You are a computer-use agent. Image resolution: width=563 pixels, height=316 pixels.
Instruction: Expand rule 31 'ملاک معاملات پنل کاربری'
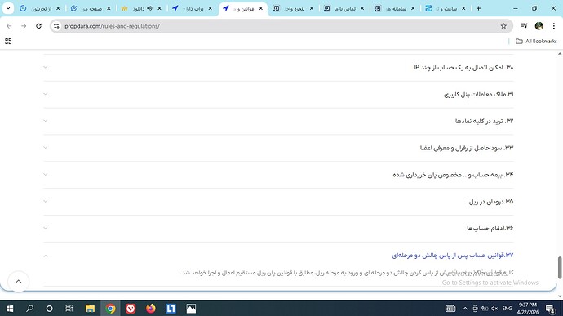pos(46,94)
